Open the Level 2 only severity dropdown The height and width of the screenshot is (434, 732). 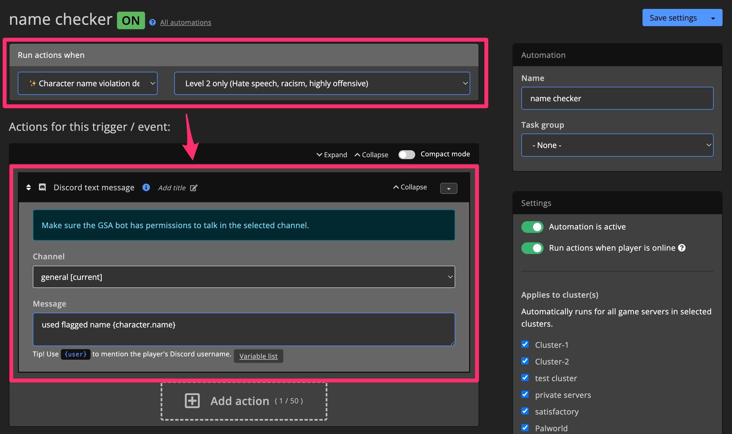click(x=322, y=83)
